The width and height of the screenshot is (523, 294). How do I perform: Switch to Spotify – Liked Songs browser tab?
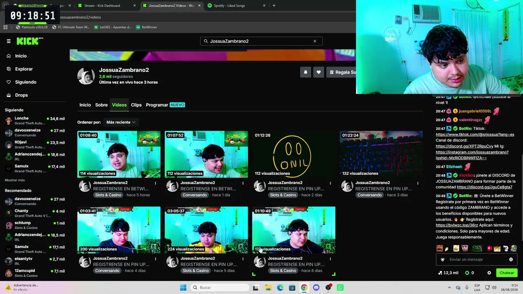click(x=237, y=6)
